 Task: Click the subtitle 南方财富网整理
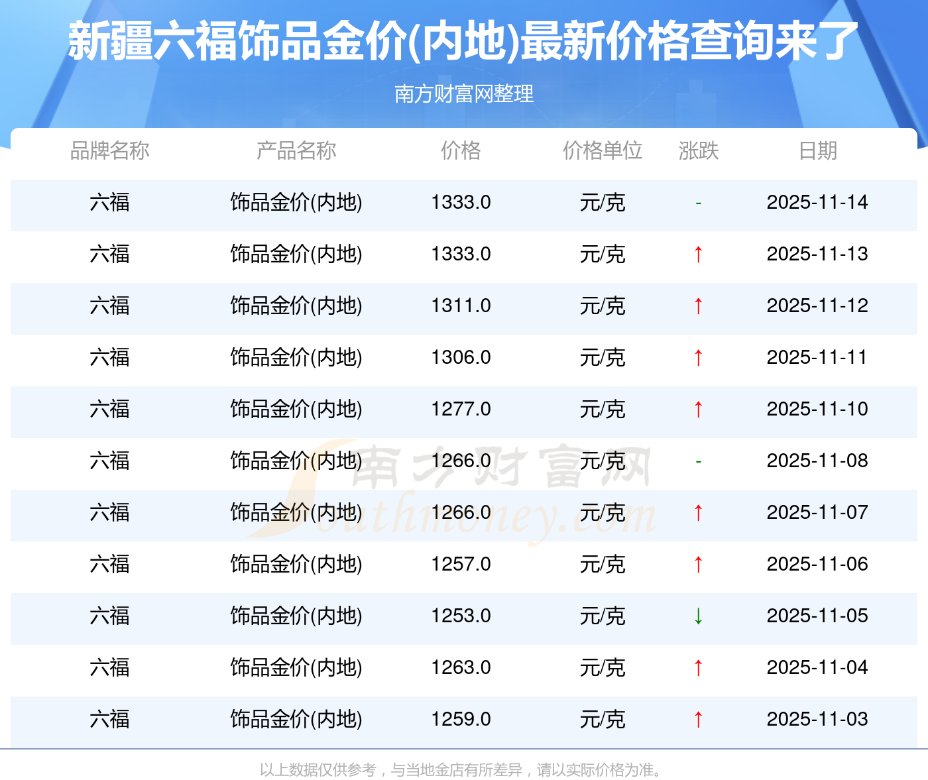464,94
